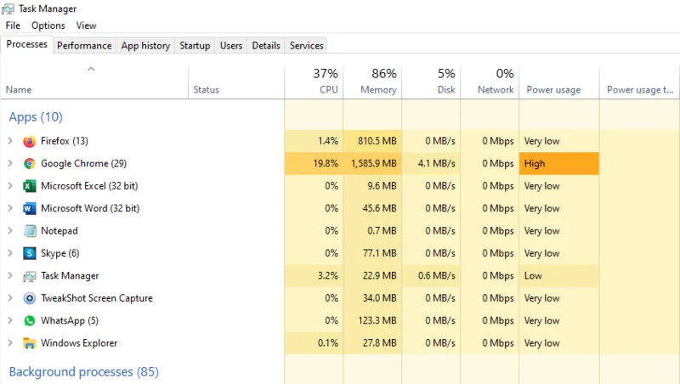The image size is (680, 384).
Task: Sort processes by CPU column
Action: pos(314,82)
